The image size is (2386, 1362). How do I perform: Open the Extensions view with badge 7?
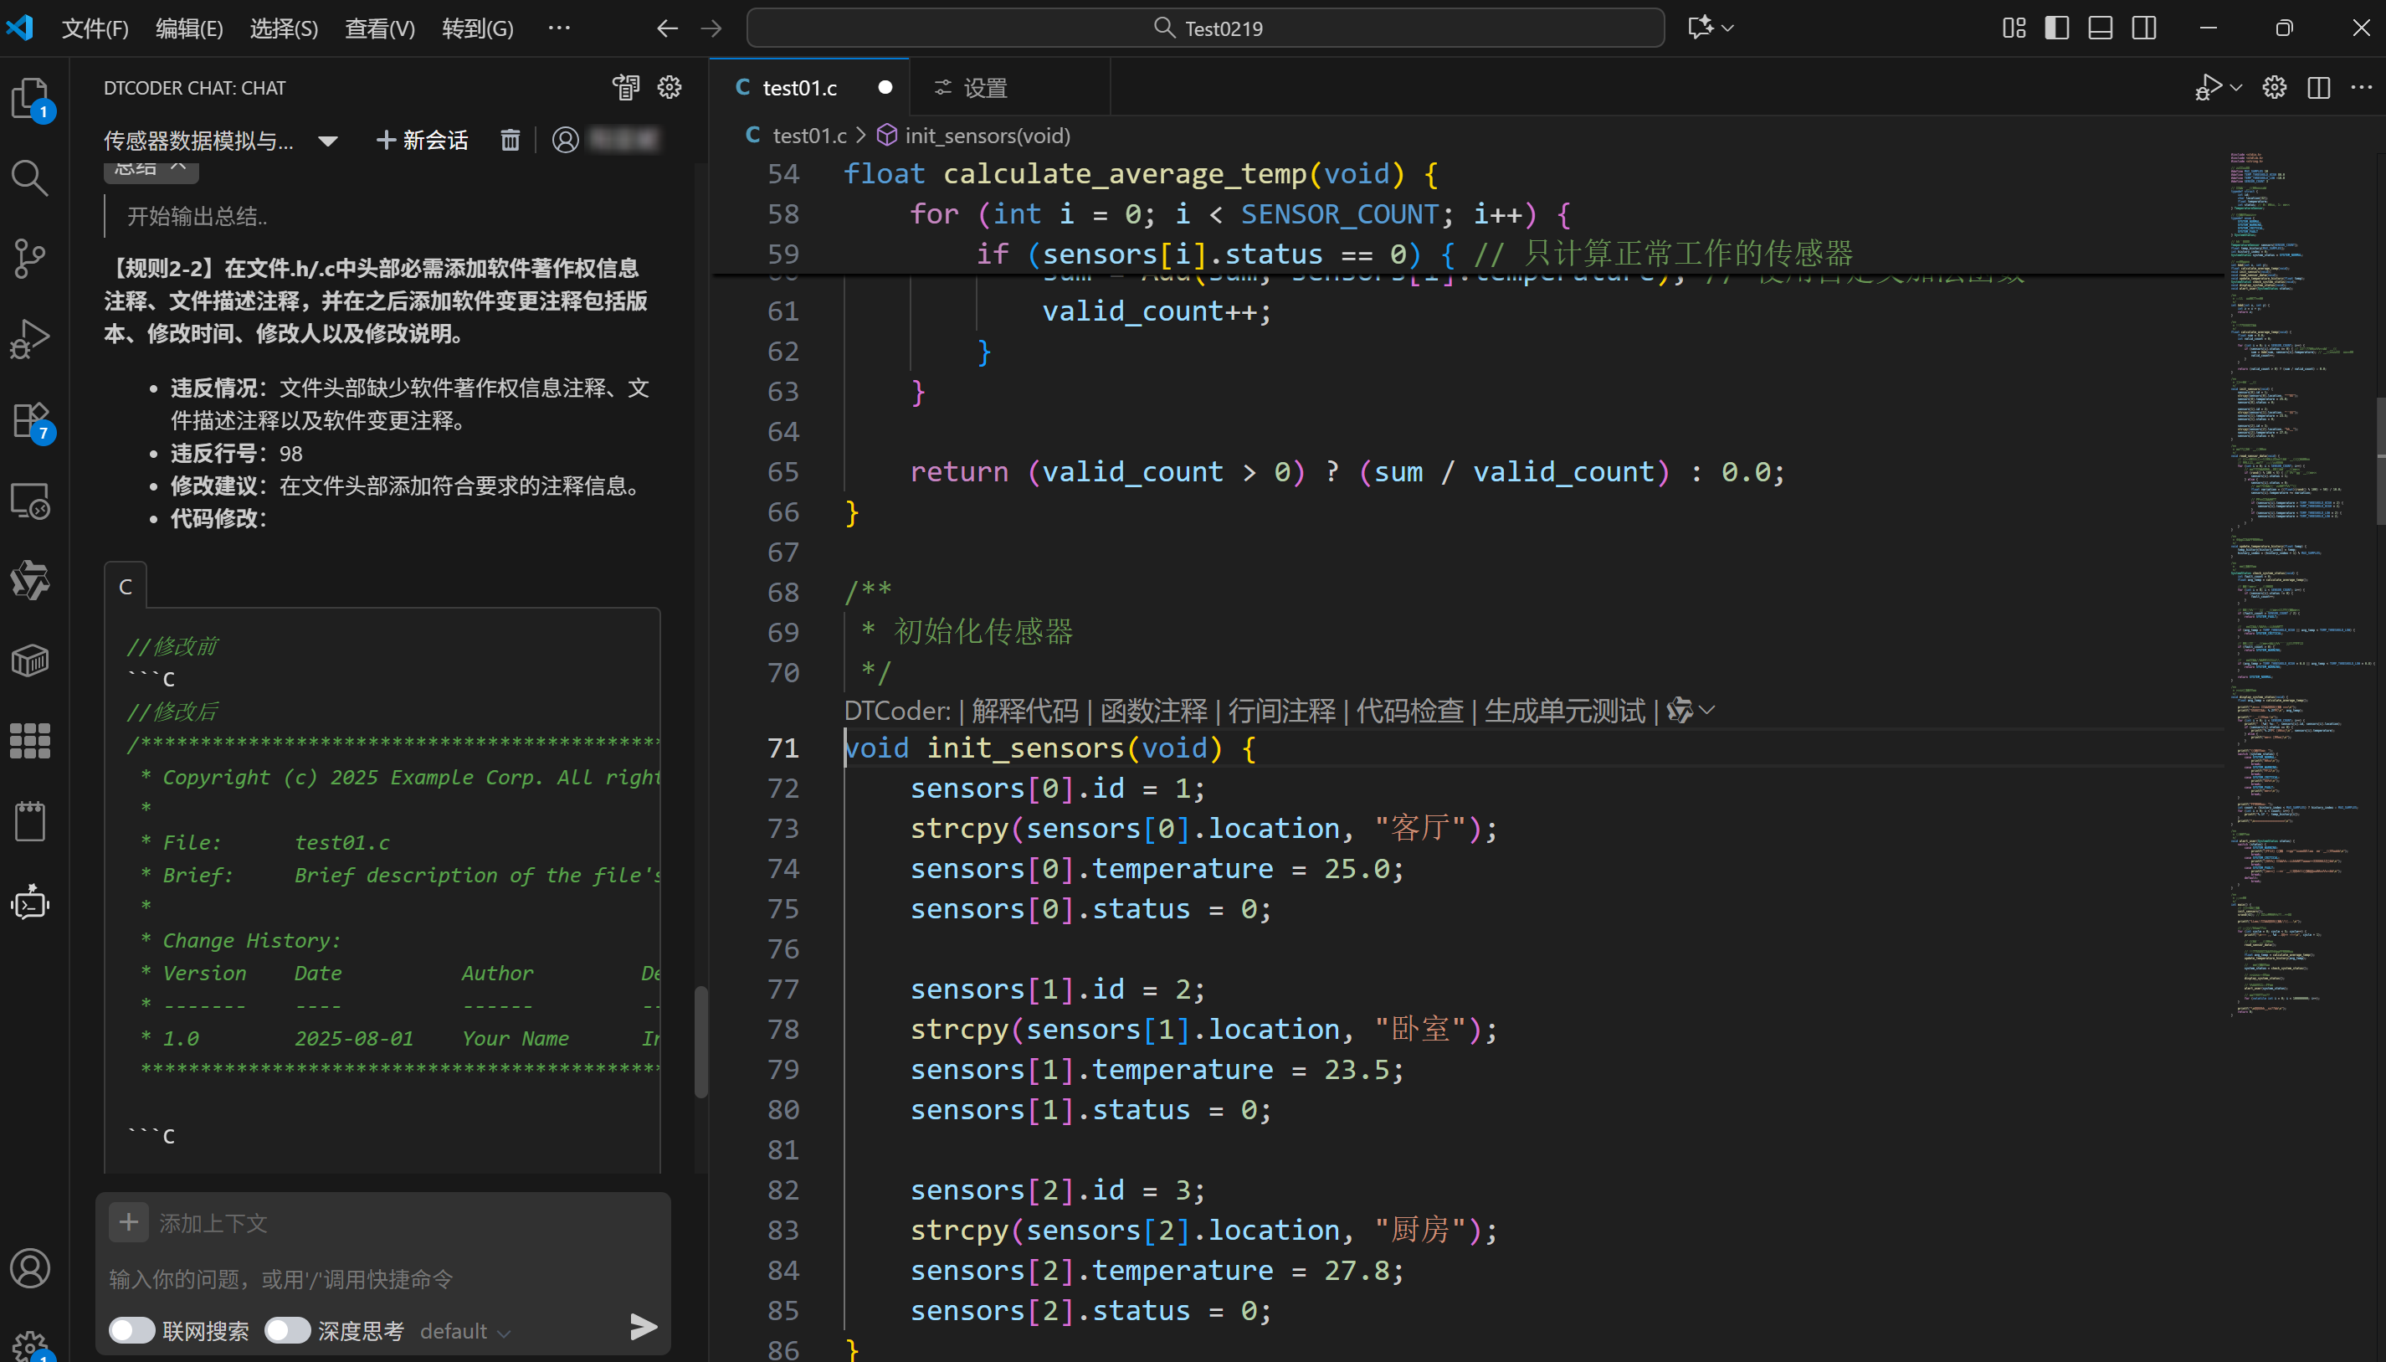pyautogui.click(x=30, y=420)
